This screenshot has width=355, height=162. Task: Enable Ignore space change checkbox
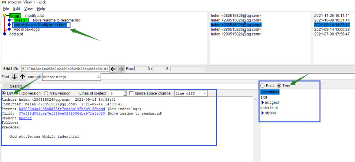pyautogui.click(x=131, y=93)
